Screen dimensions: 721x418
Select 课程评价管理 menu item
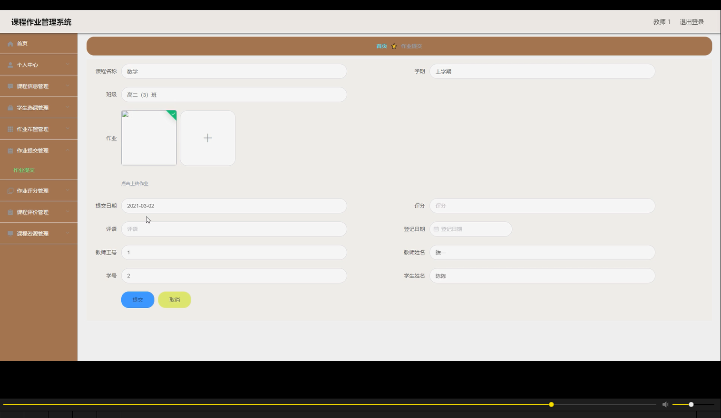tap(39, 212)
